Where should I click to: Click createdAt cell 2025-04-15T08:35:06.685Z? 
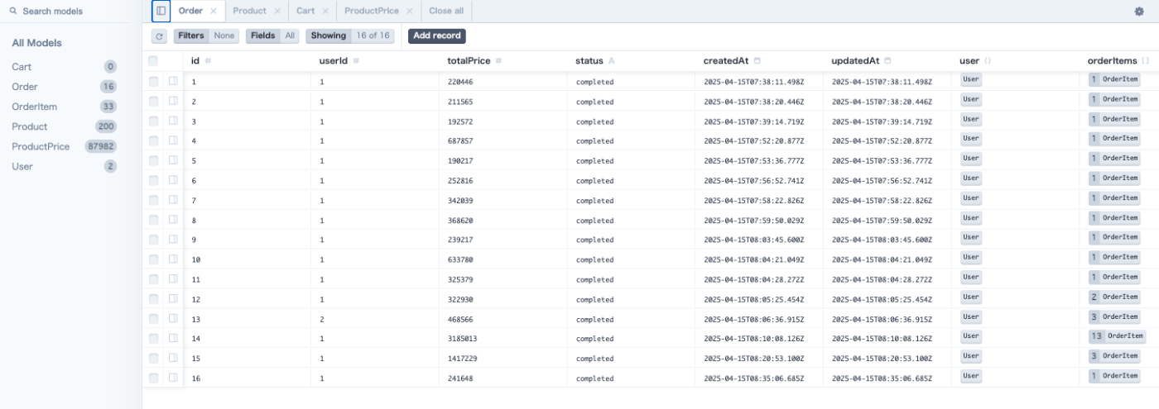click(x=759, y=378)
